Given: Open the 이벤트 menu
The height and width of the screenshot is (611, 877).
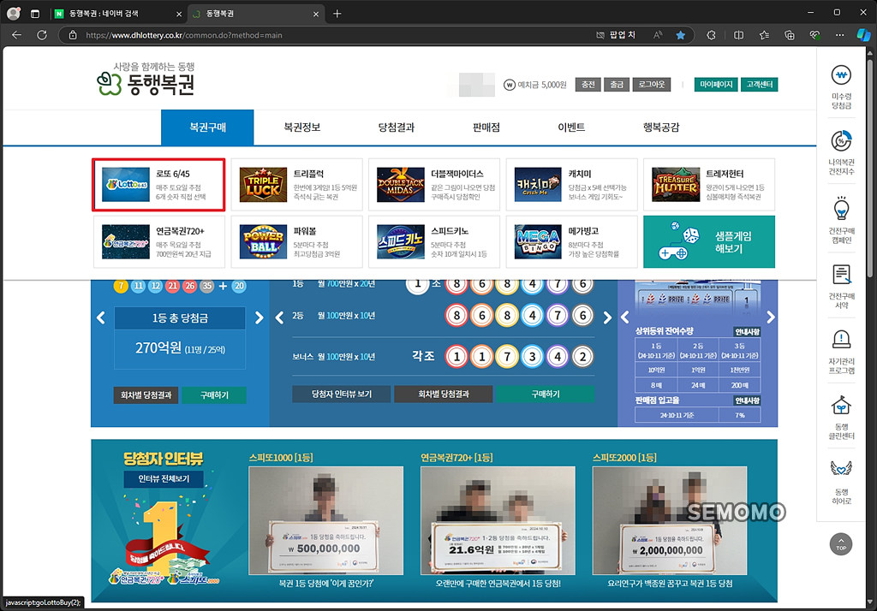Looking at the screenshot, I should tap(571, 128).
